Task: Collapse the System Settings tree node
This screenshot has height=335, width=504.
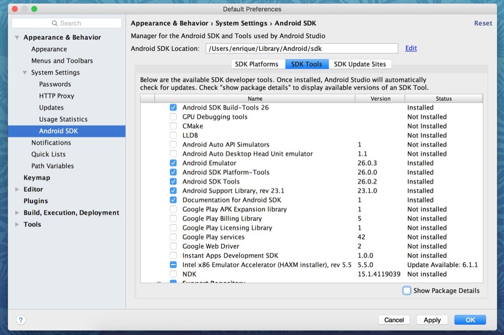Action: [25, 73]
